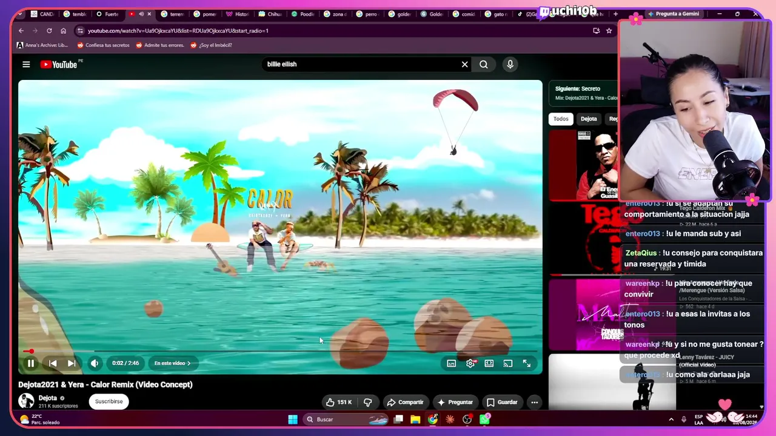
Task: Switch to the 'gato n' browser tab
Action: pyautogui.click(x=497, y=14)
